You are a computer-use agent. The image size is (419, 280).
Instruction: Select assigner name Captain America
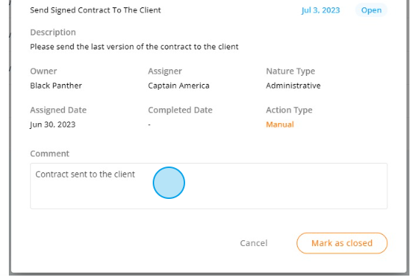179,85
